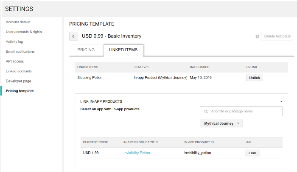Image resolution: width=297 pixels, height=172 pixels.
Task: Collapse the Link In-App Products section
Action: click(281, 101)
